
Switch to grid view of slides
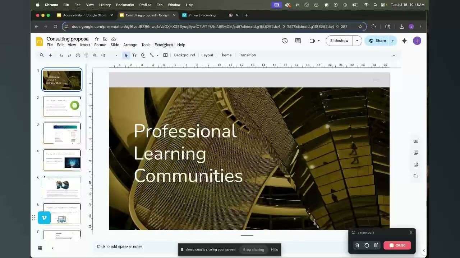[x=40, y=248]
